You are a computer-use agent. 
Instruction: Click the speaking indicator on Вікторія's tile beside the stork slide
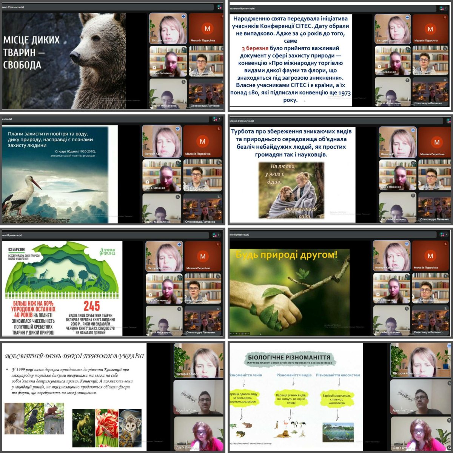[177, 129]
